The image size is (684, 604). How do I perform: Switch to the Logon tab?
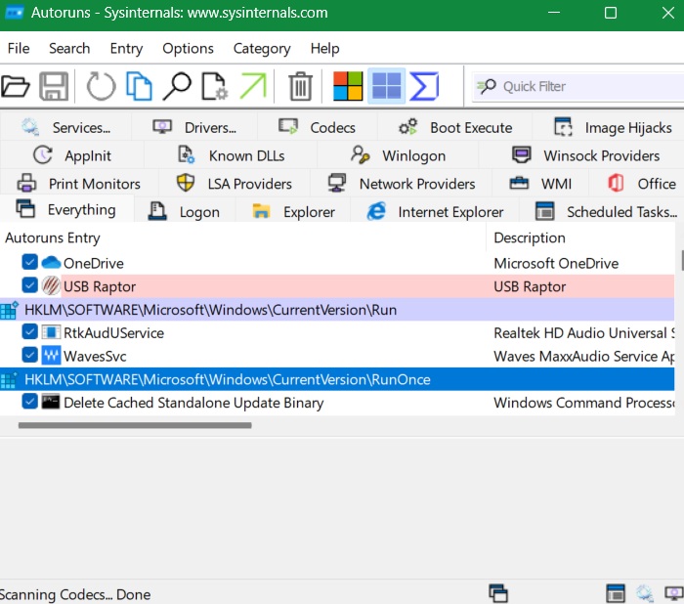point(185,212)
